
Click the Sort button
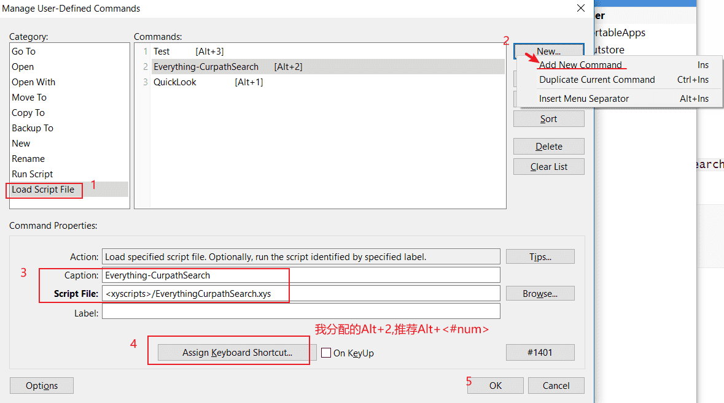point(548,119)
